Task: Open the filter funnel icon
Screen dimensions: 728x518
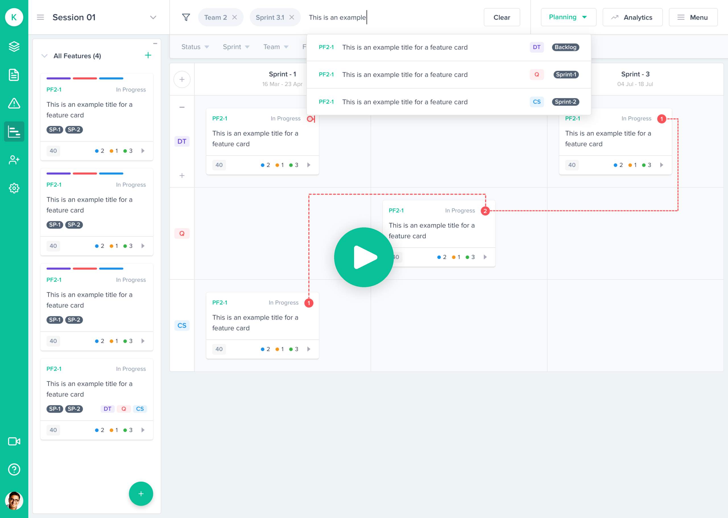Action: [186, 17]
